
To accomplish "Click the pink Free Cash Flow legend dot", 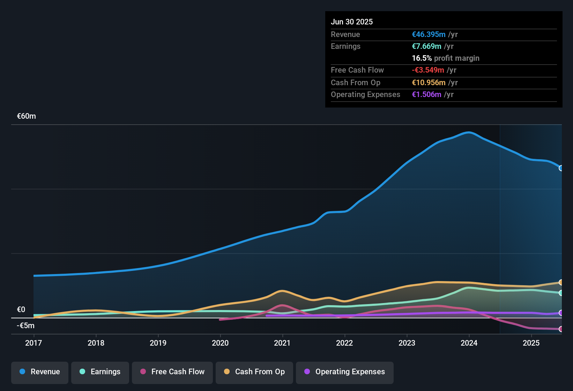I will coord(143,371).
